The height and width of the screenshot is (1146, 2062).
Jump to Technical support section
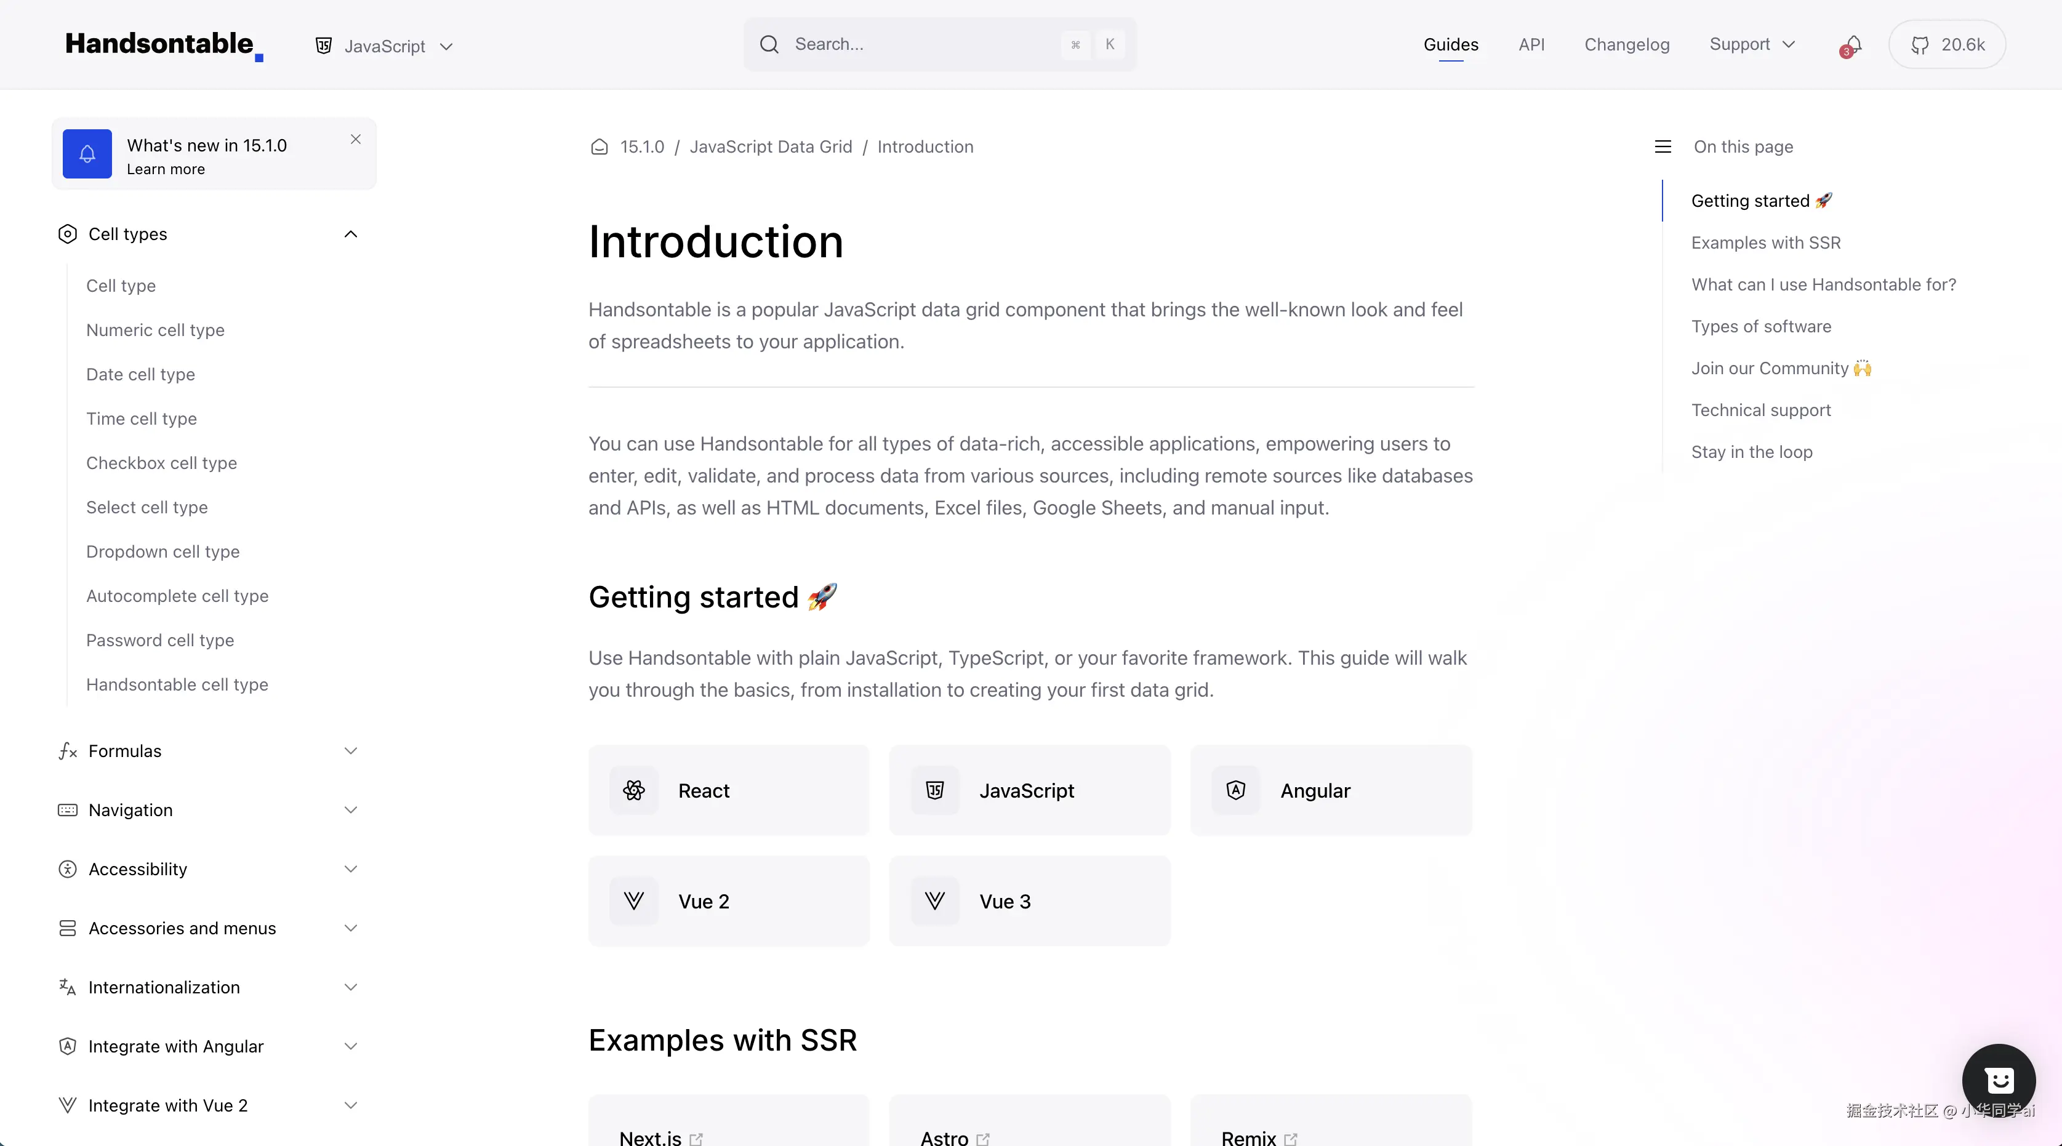tap(1760, 411)
